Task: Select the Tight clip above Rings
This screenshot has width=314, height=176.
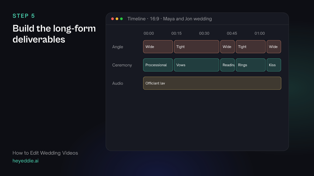Action: (x=251, y=47)
